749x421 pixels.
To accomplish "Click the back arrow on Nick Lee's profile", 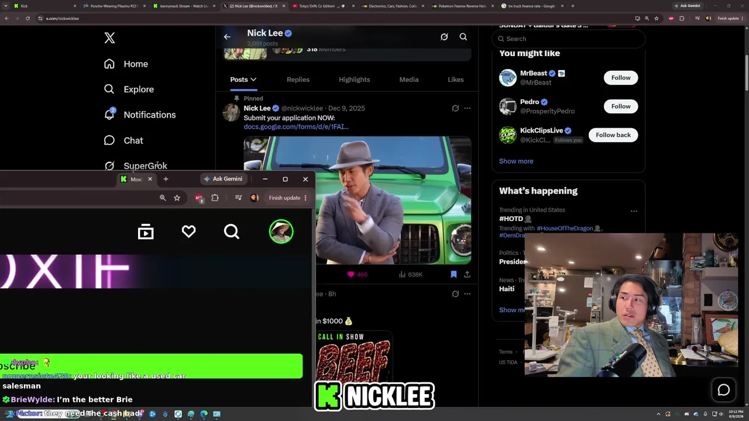I will [x=227, y=37].
